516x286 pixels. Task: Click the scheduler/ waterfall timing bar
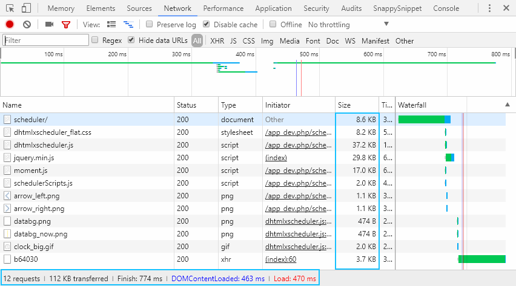pyautogui.click(x=424, y=120)
